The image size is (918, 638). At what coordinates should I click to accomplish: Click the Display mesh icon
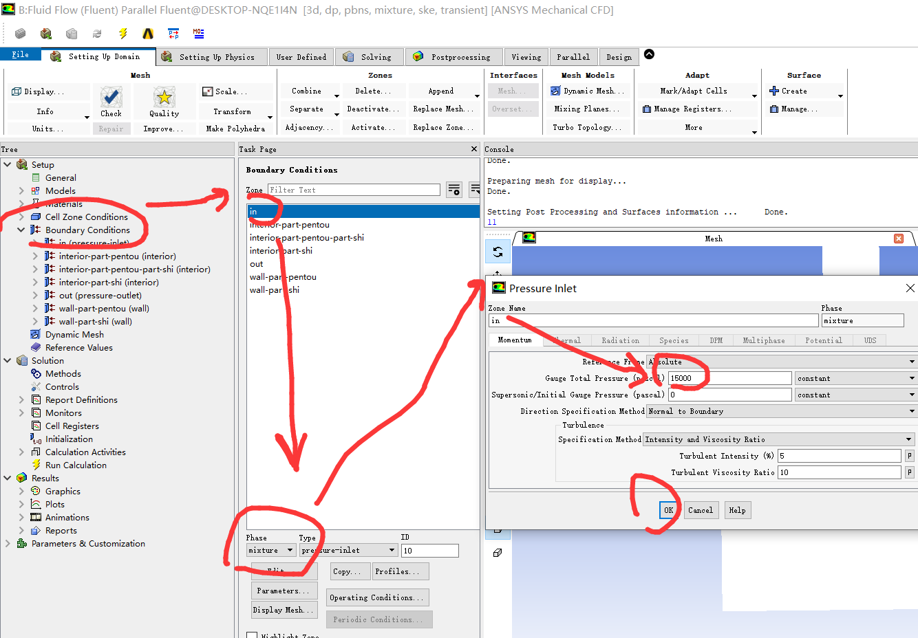pyautogui.click(x=17, y=91)
